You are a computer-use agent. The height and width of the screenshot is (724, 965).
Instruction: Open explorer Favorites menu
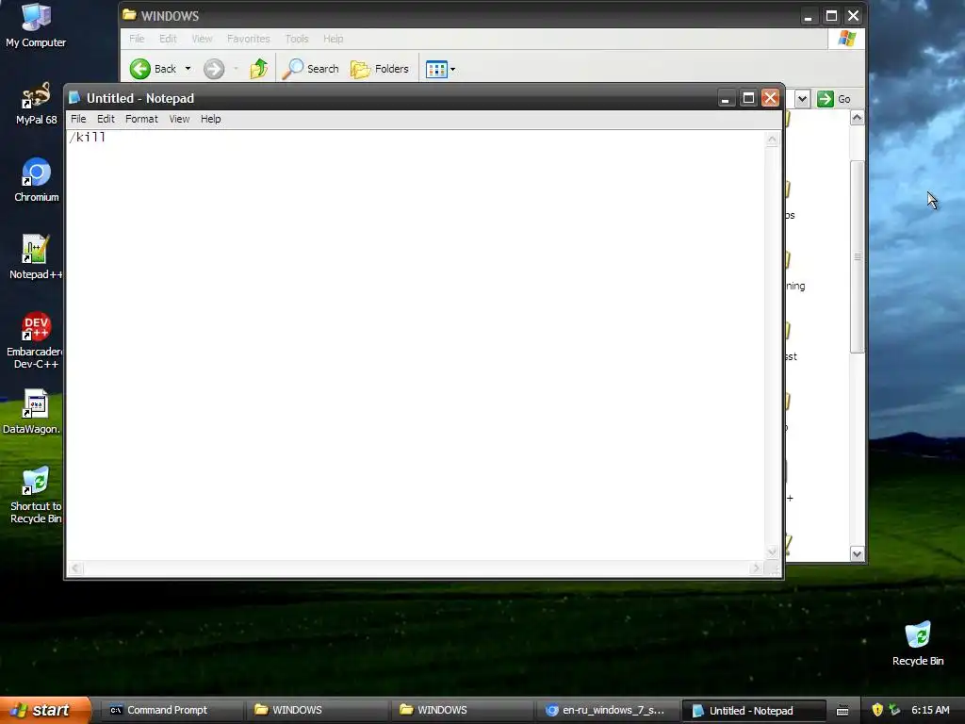point(248,38)
